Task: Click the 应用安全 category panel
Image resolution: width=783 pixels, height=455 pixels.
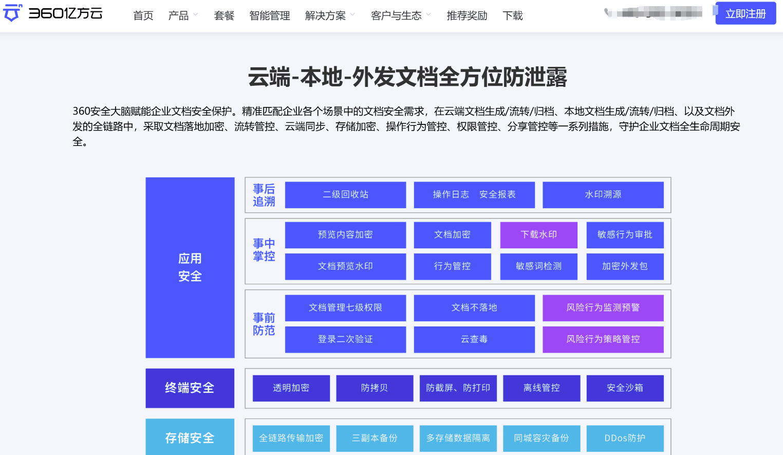Action: [190, 267]
